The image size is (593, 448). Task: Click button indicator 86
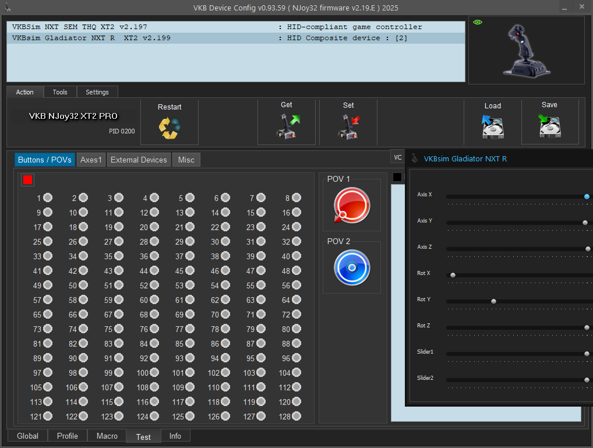point(225,343)
